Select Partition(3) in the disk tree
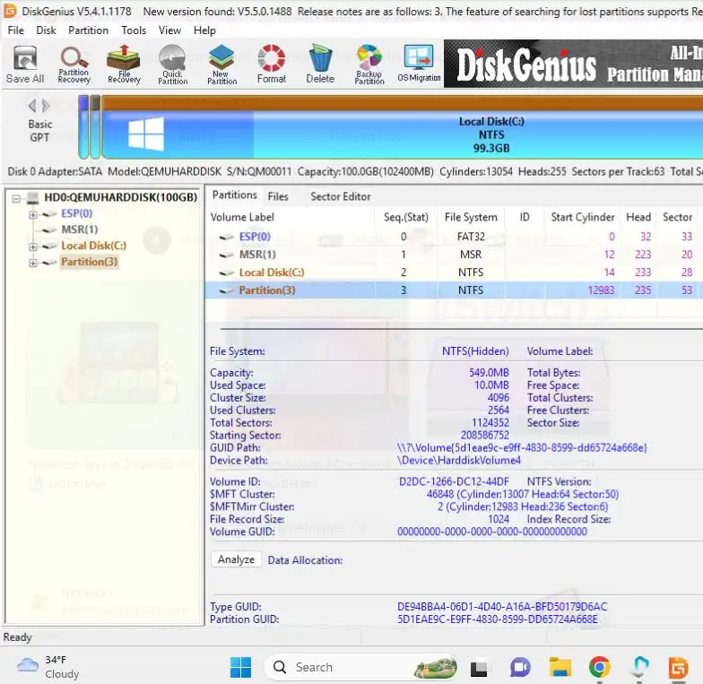The width and height of the screenshot is (703, 684). click(89, 262)
